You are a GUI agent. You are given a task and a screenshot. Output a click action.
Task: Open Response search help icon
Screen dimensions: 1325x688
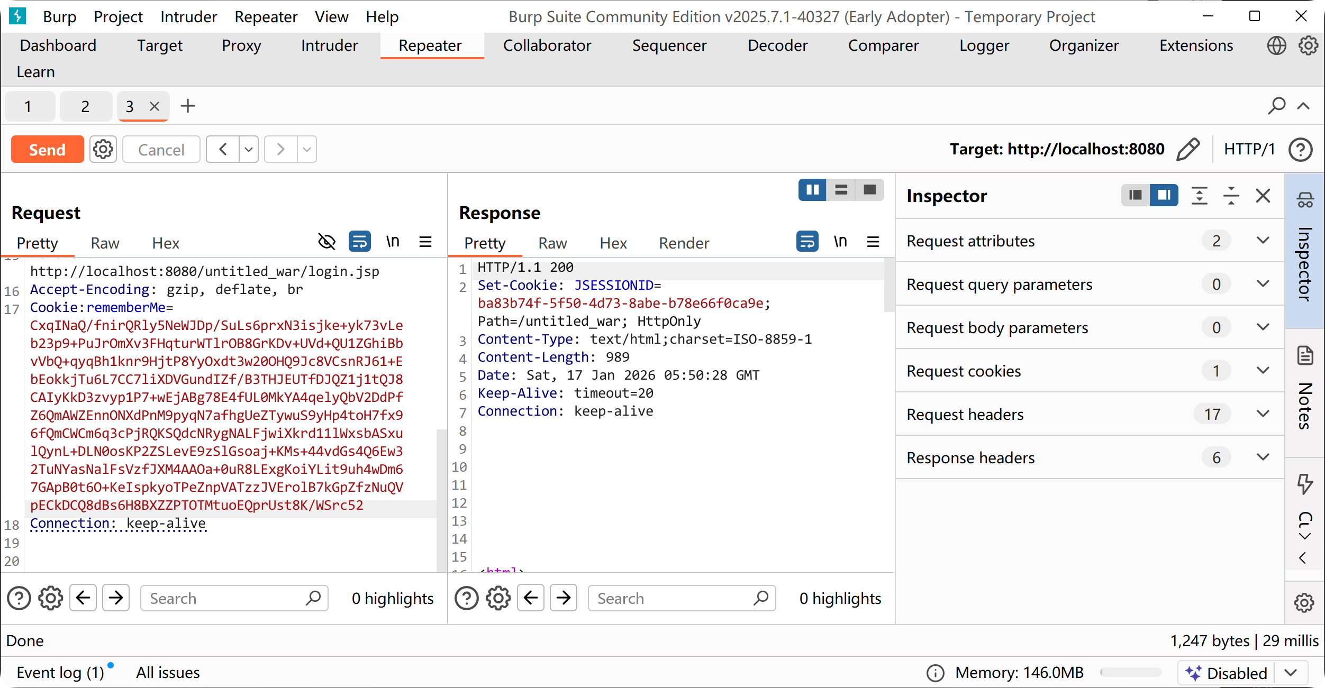coord(467,598)
